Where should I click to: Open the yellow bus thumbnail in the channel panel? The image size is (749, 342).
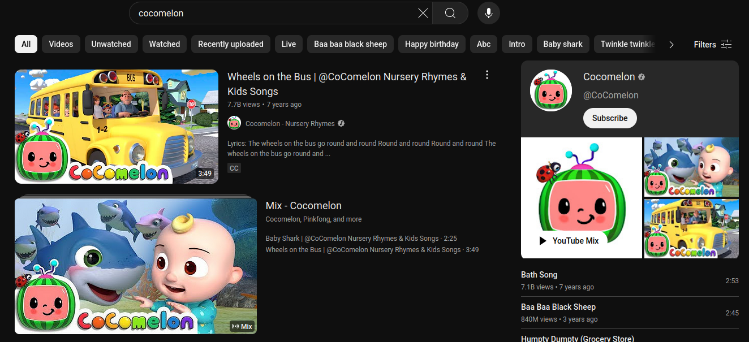pos(691,228)
